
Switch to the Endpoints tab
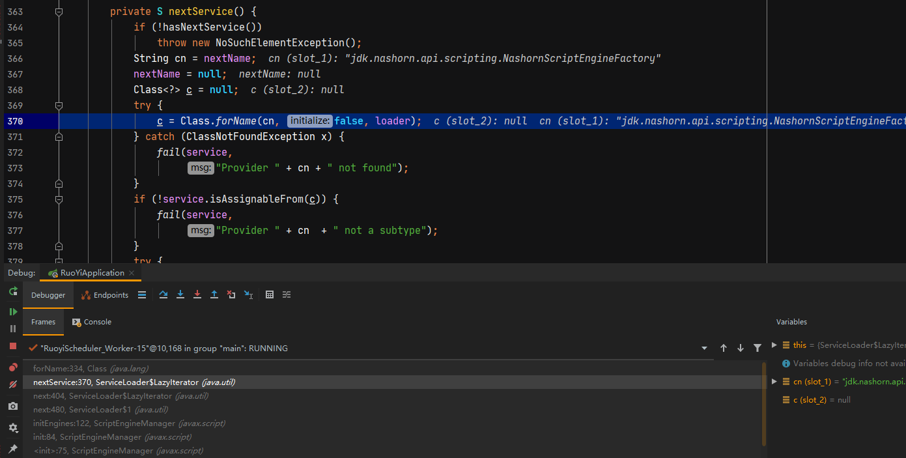[105, 295]
